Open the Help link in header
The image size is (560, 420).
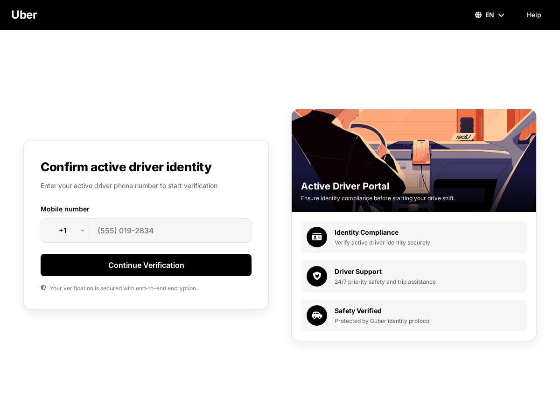click(534, 15)
